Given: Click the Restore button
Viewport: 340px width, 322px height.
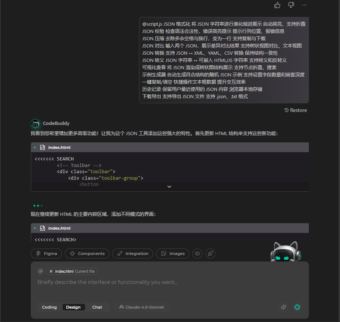Looking at the screenshot, I should tap(295, 110).
